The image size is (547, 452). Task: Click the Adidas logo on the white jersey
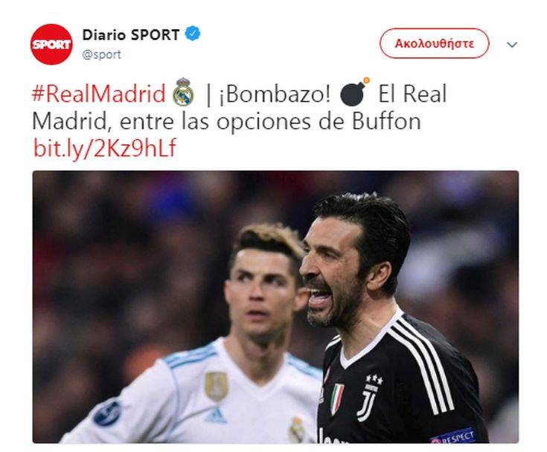(216, 416)
